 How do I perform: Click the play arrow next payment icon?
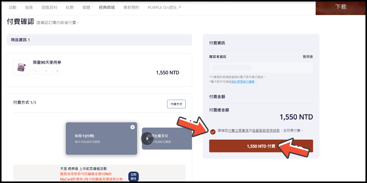pyautogui.click(x=147, y=138)
